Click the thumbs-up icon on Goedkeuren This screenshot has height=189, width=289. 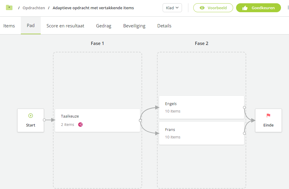coord(245,8)
